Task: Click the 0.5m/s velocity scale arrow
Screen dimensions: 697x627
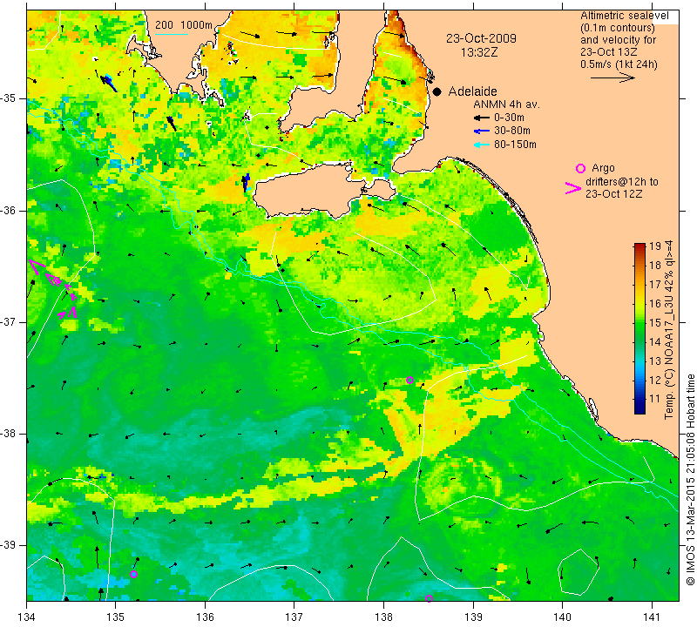Action: pos(612,78)
